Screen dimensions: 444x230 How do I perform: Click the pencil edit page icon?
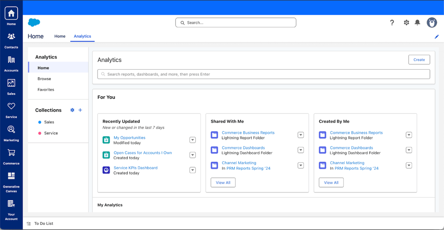pos(437,36)
